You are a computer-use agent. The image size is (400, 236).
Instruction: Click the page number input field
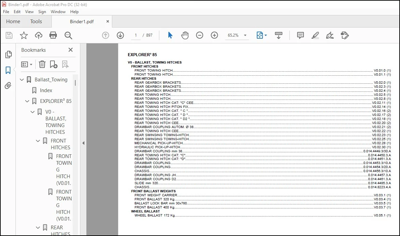point(136,35)
